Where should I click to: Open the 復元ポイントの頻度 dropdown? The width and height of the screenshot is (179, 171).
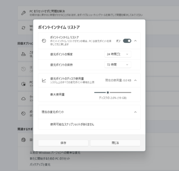(x=118, y=54)
